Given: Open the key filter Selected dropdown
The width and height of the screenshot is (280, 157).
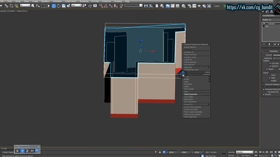Looking at the screenshot, I should (x=245, y=152).
